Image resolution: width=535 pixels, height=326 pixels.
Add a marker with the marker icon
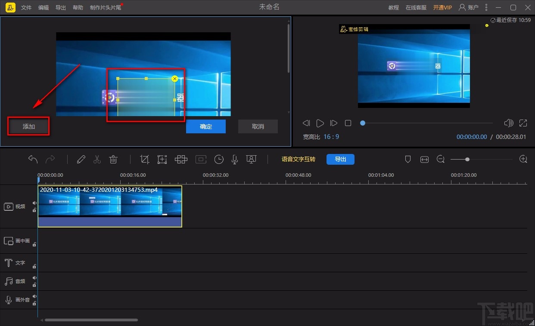408,160
